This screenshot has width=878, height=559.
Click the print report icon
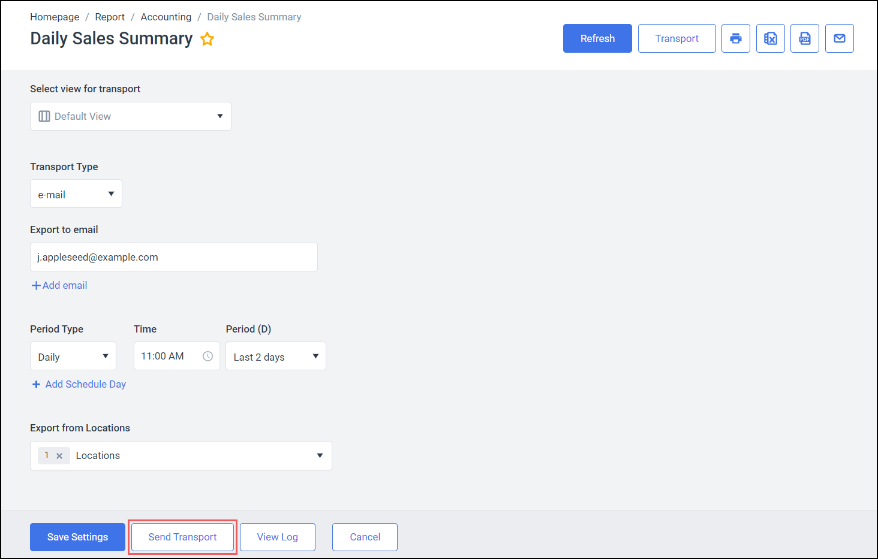[x=735, y=38]
